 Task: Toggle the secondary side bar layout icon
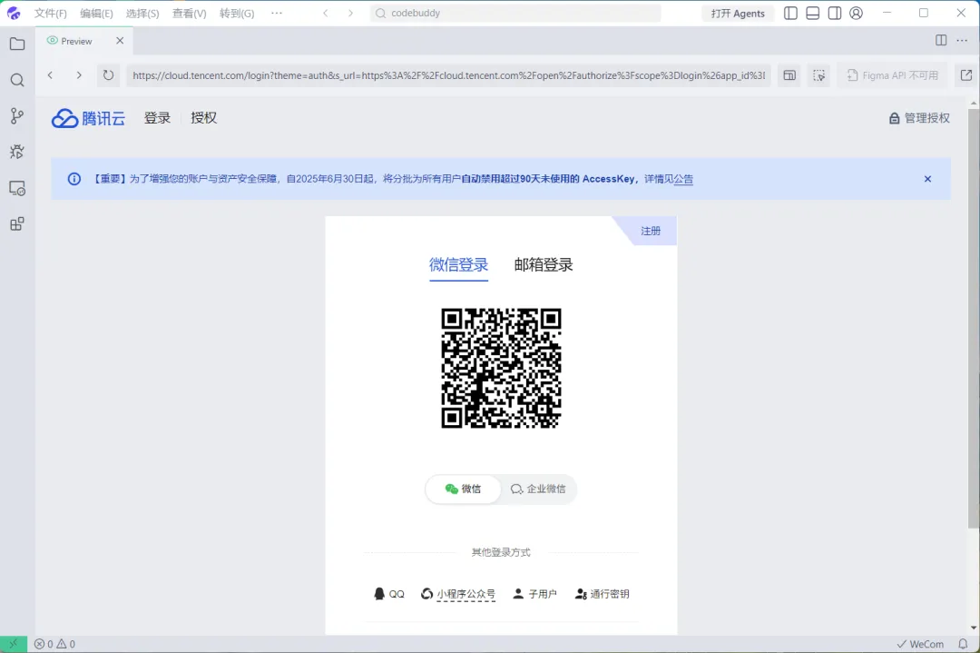click(x=835, y=13)
